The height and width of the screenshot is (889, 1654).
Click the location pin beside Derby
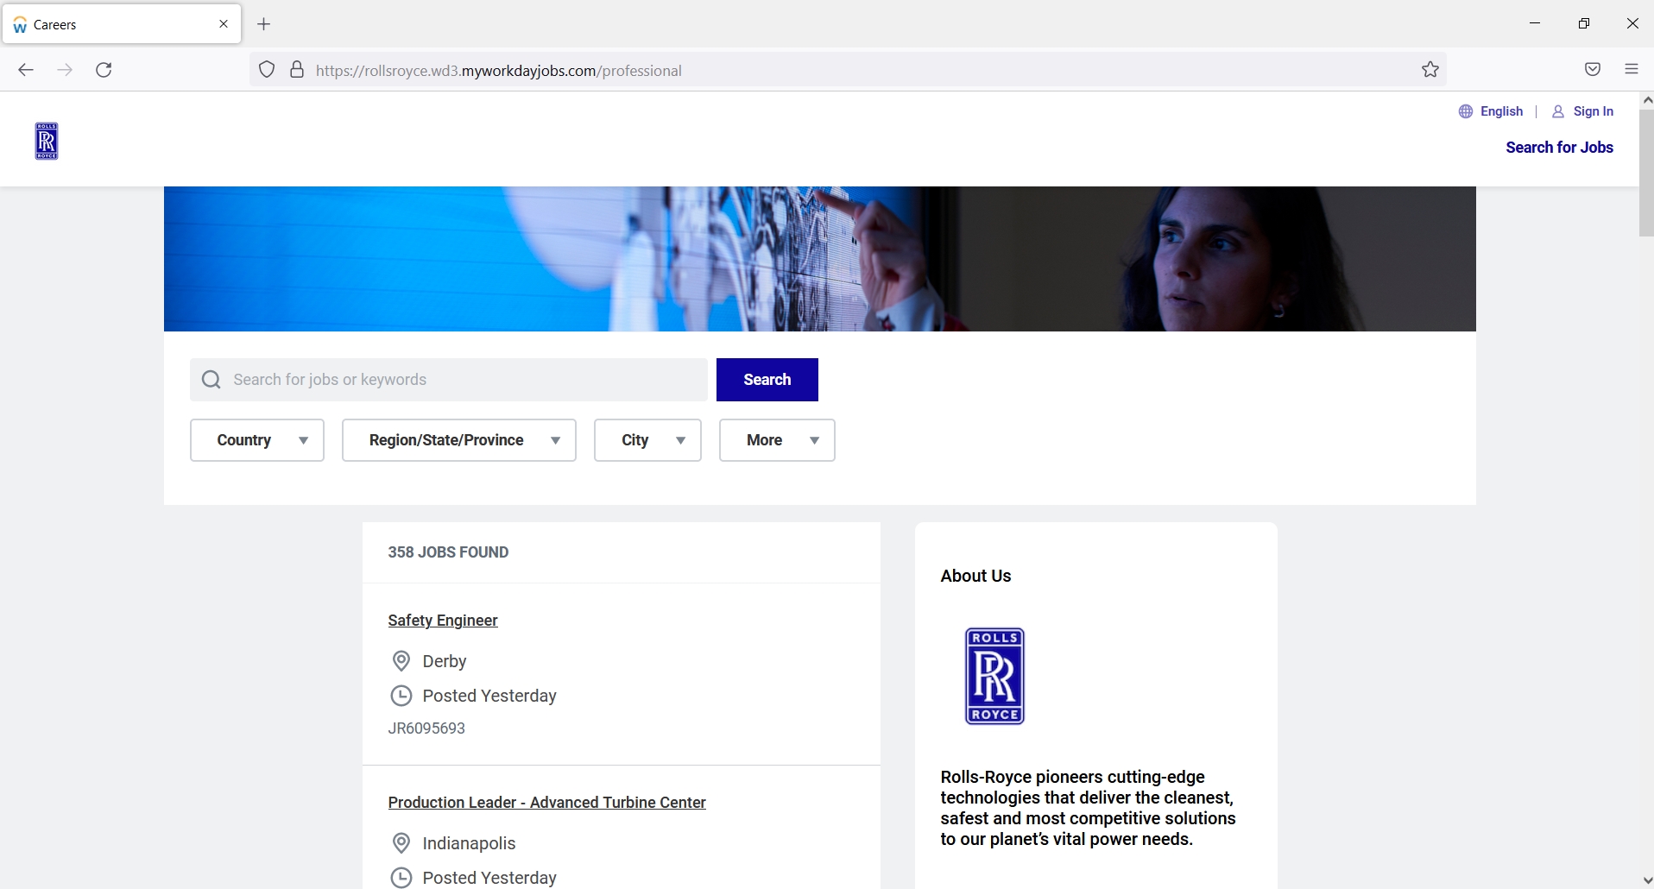401,660
